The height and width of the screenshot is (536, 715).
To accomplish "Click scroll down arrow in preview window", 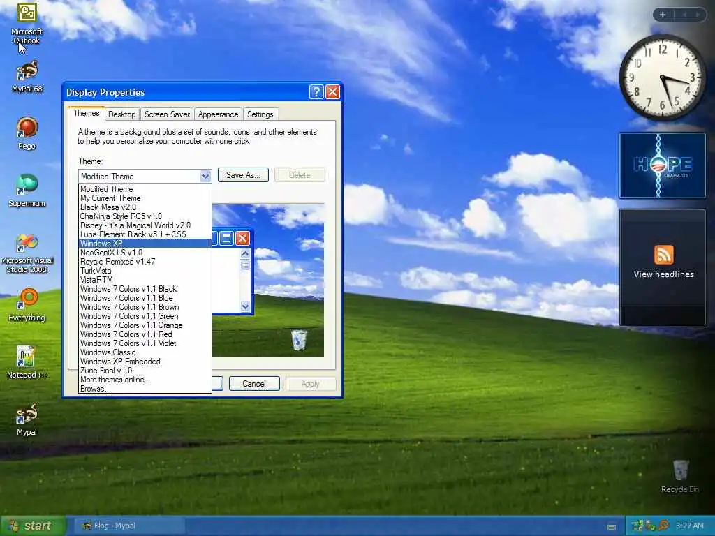I will (x=245, y=306).
